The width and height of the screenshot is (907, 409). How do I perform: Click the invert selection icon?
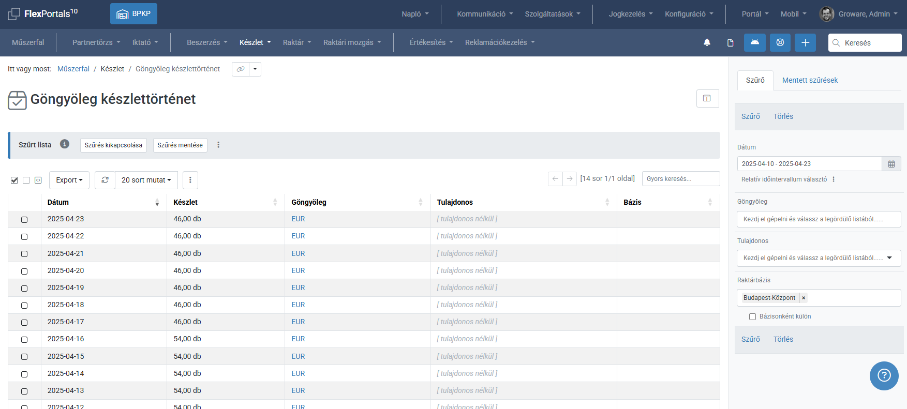tap(38, 180)
